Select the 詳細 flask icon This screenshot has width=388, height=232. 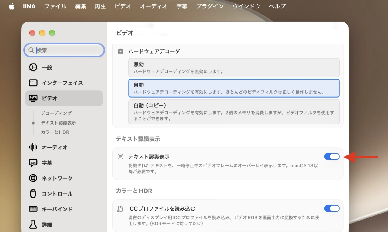(33, 224)
